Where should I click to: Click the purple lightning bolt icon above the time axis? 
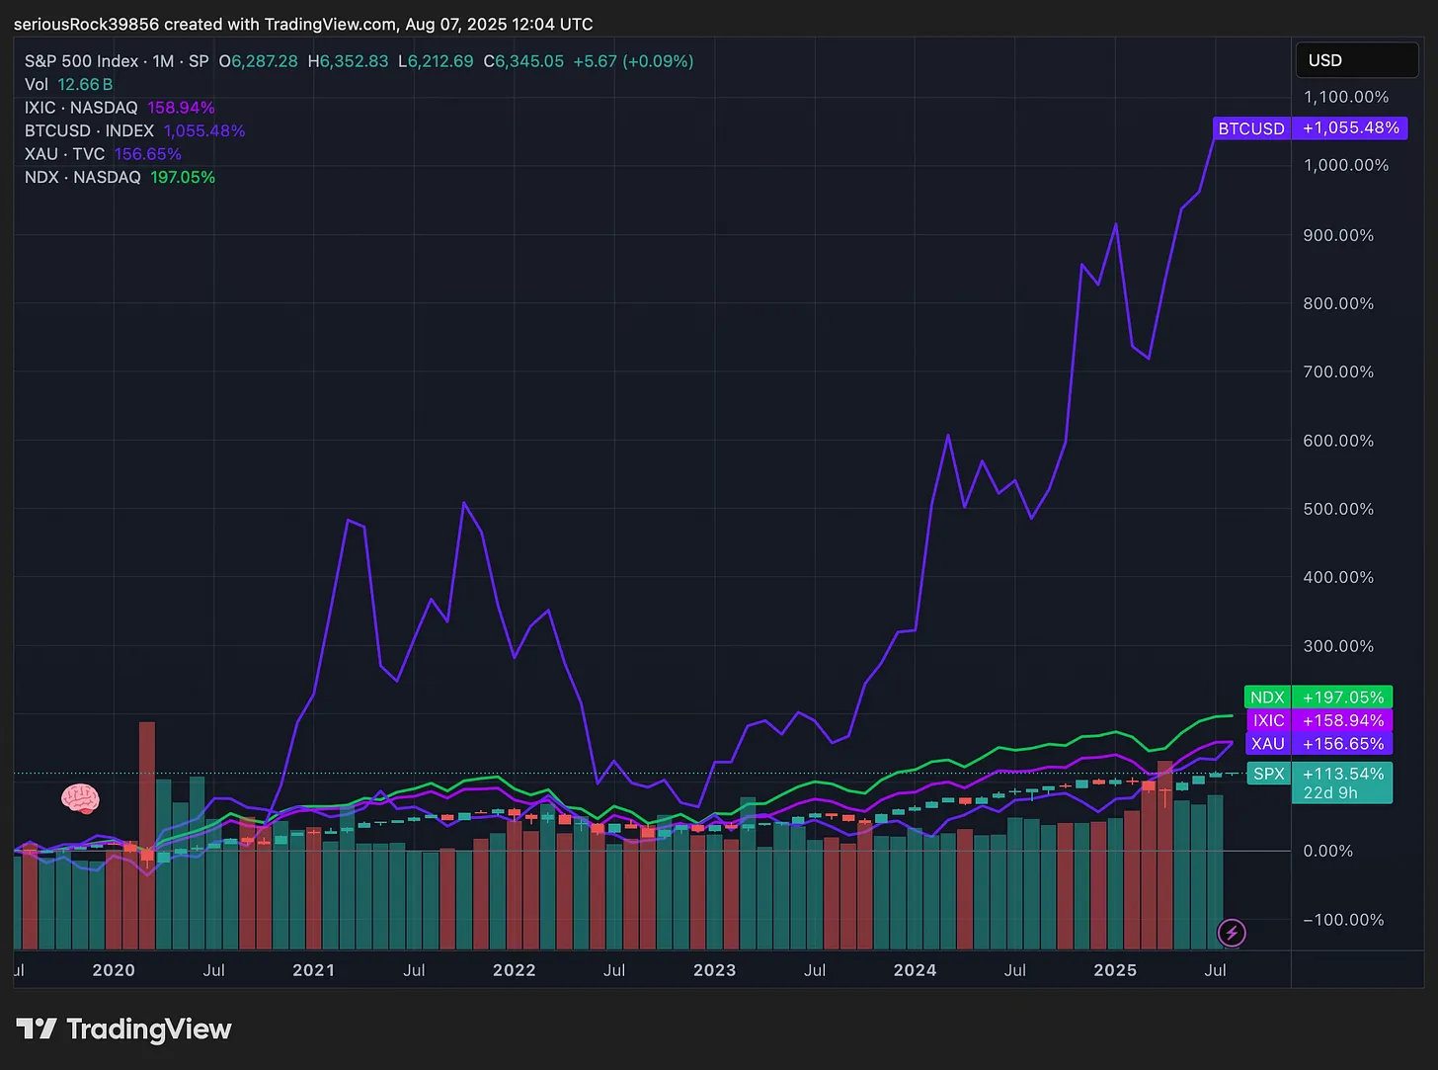tap(1232, 933)
